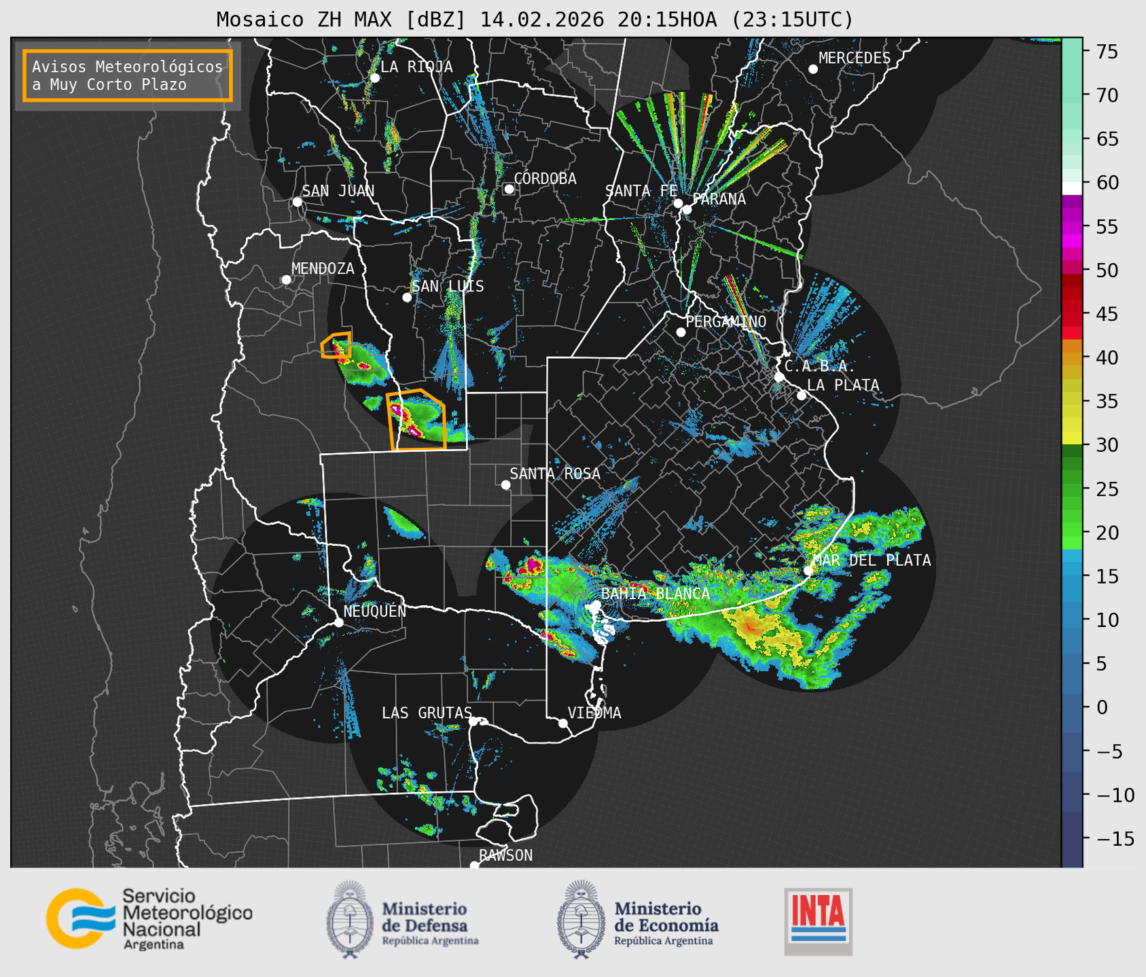This screenshot has width=1146, height=977.
Task: Click the Mendoza city marker dot
Action: 286,280
